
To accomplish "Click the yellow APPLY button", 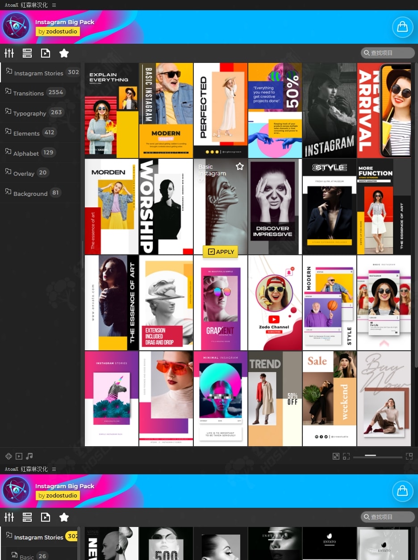I will pyautogui.click(x=221, y=252).
